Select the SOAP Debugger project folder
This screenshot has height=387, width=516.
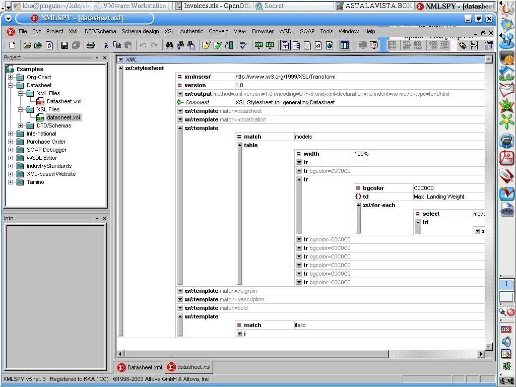46,150
